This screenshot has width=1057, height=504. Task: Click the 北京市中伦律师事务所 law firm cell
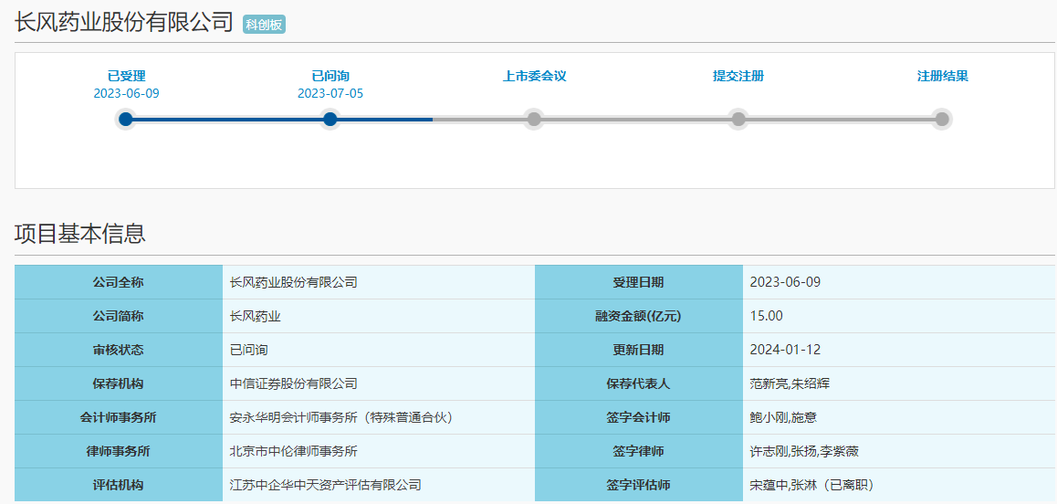click(294, 451)
